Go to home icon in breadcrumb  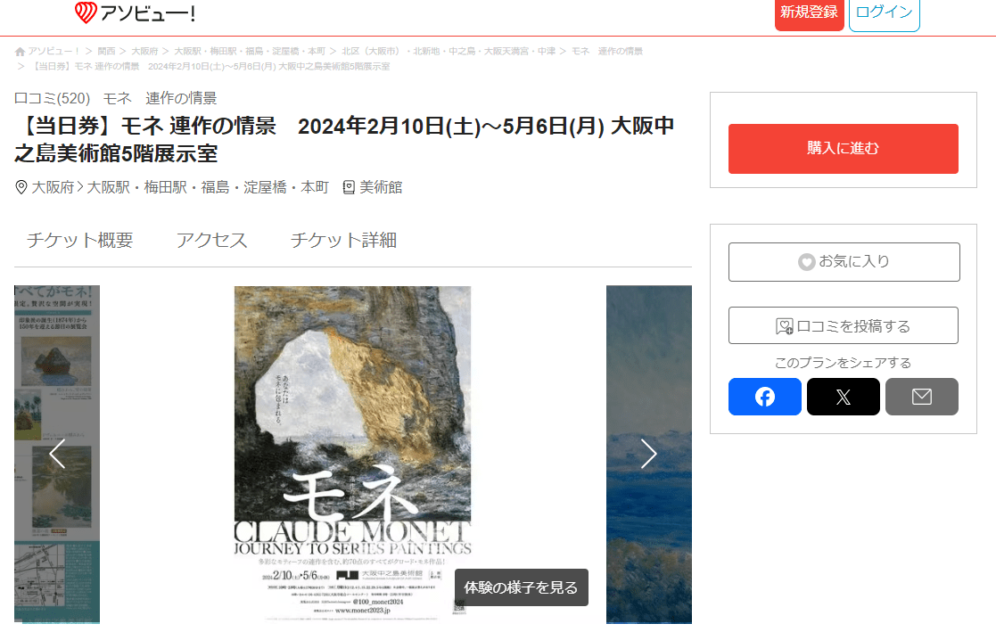(20, 52)
